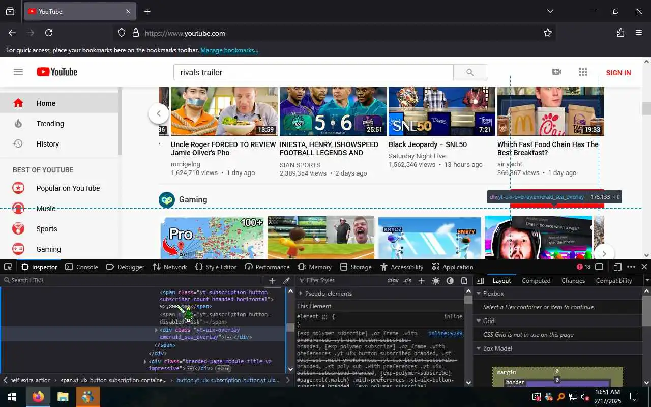651x407 pixels.
Task: Click the YouTube search input field
Action: [313, 72]
